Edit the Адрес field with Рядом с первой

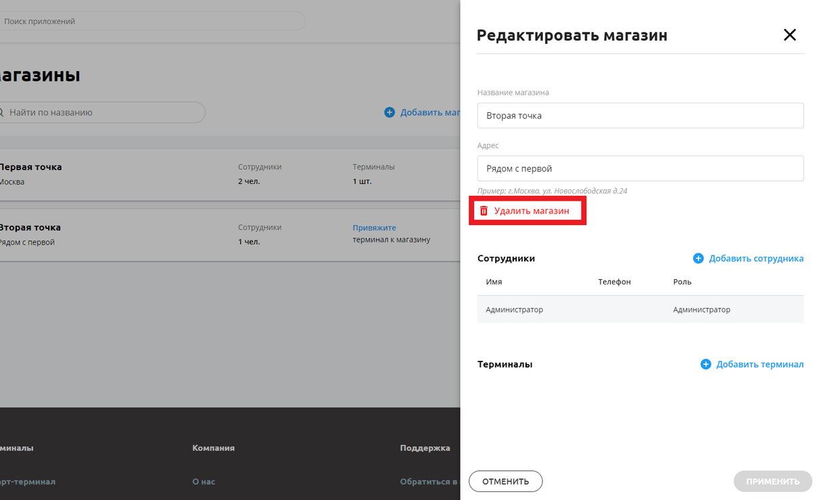pyautogui.click(x=640, y=168)
